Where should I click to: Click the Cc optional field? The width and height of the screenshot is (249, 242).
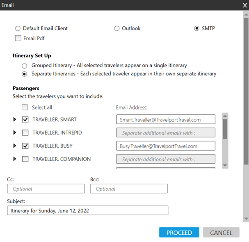click(46, 189)
